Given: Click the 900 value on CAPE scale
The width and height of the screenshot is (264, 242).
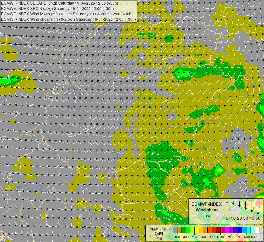Looking at the screenshot, I should [212, 237].
